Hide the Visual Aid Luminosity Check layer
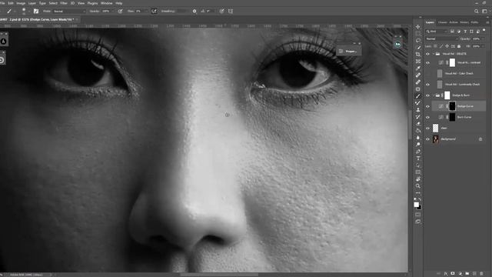Image resolution: width=492 pixels, height=277 pixels. (427, 84)
